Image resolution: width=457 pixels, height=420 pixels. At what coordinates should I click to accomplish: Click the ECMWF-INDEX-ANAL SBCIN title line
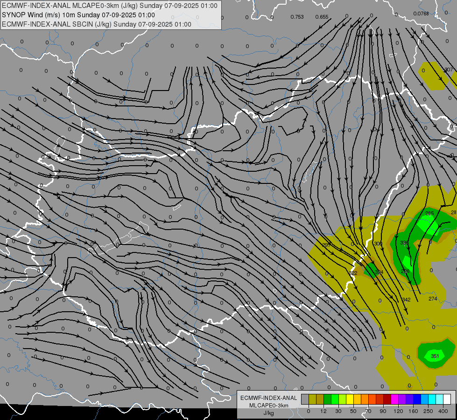[97, 24]
